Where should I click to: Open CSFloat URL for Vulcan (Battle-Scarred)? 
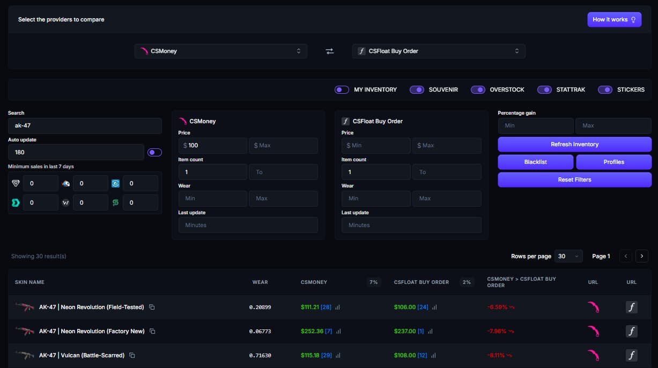[632, 355]
